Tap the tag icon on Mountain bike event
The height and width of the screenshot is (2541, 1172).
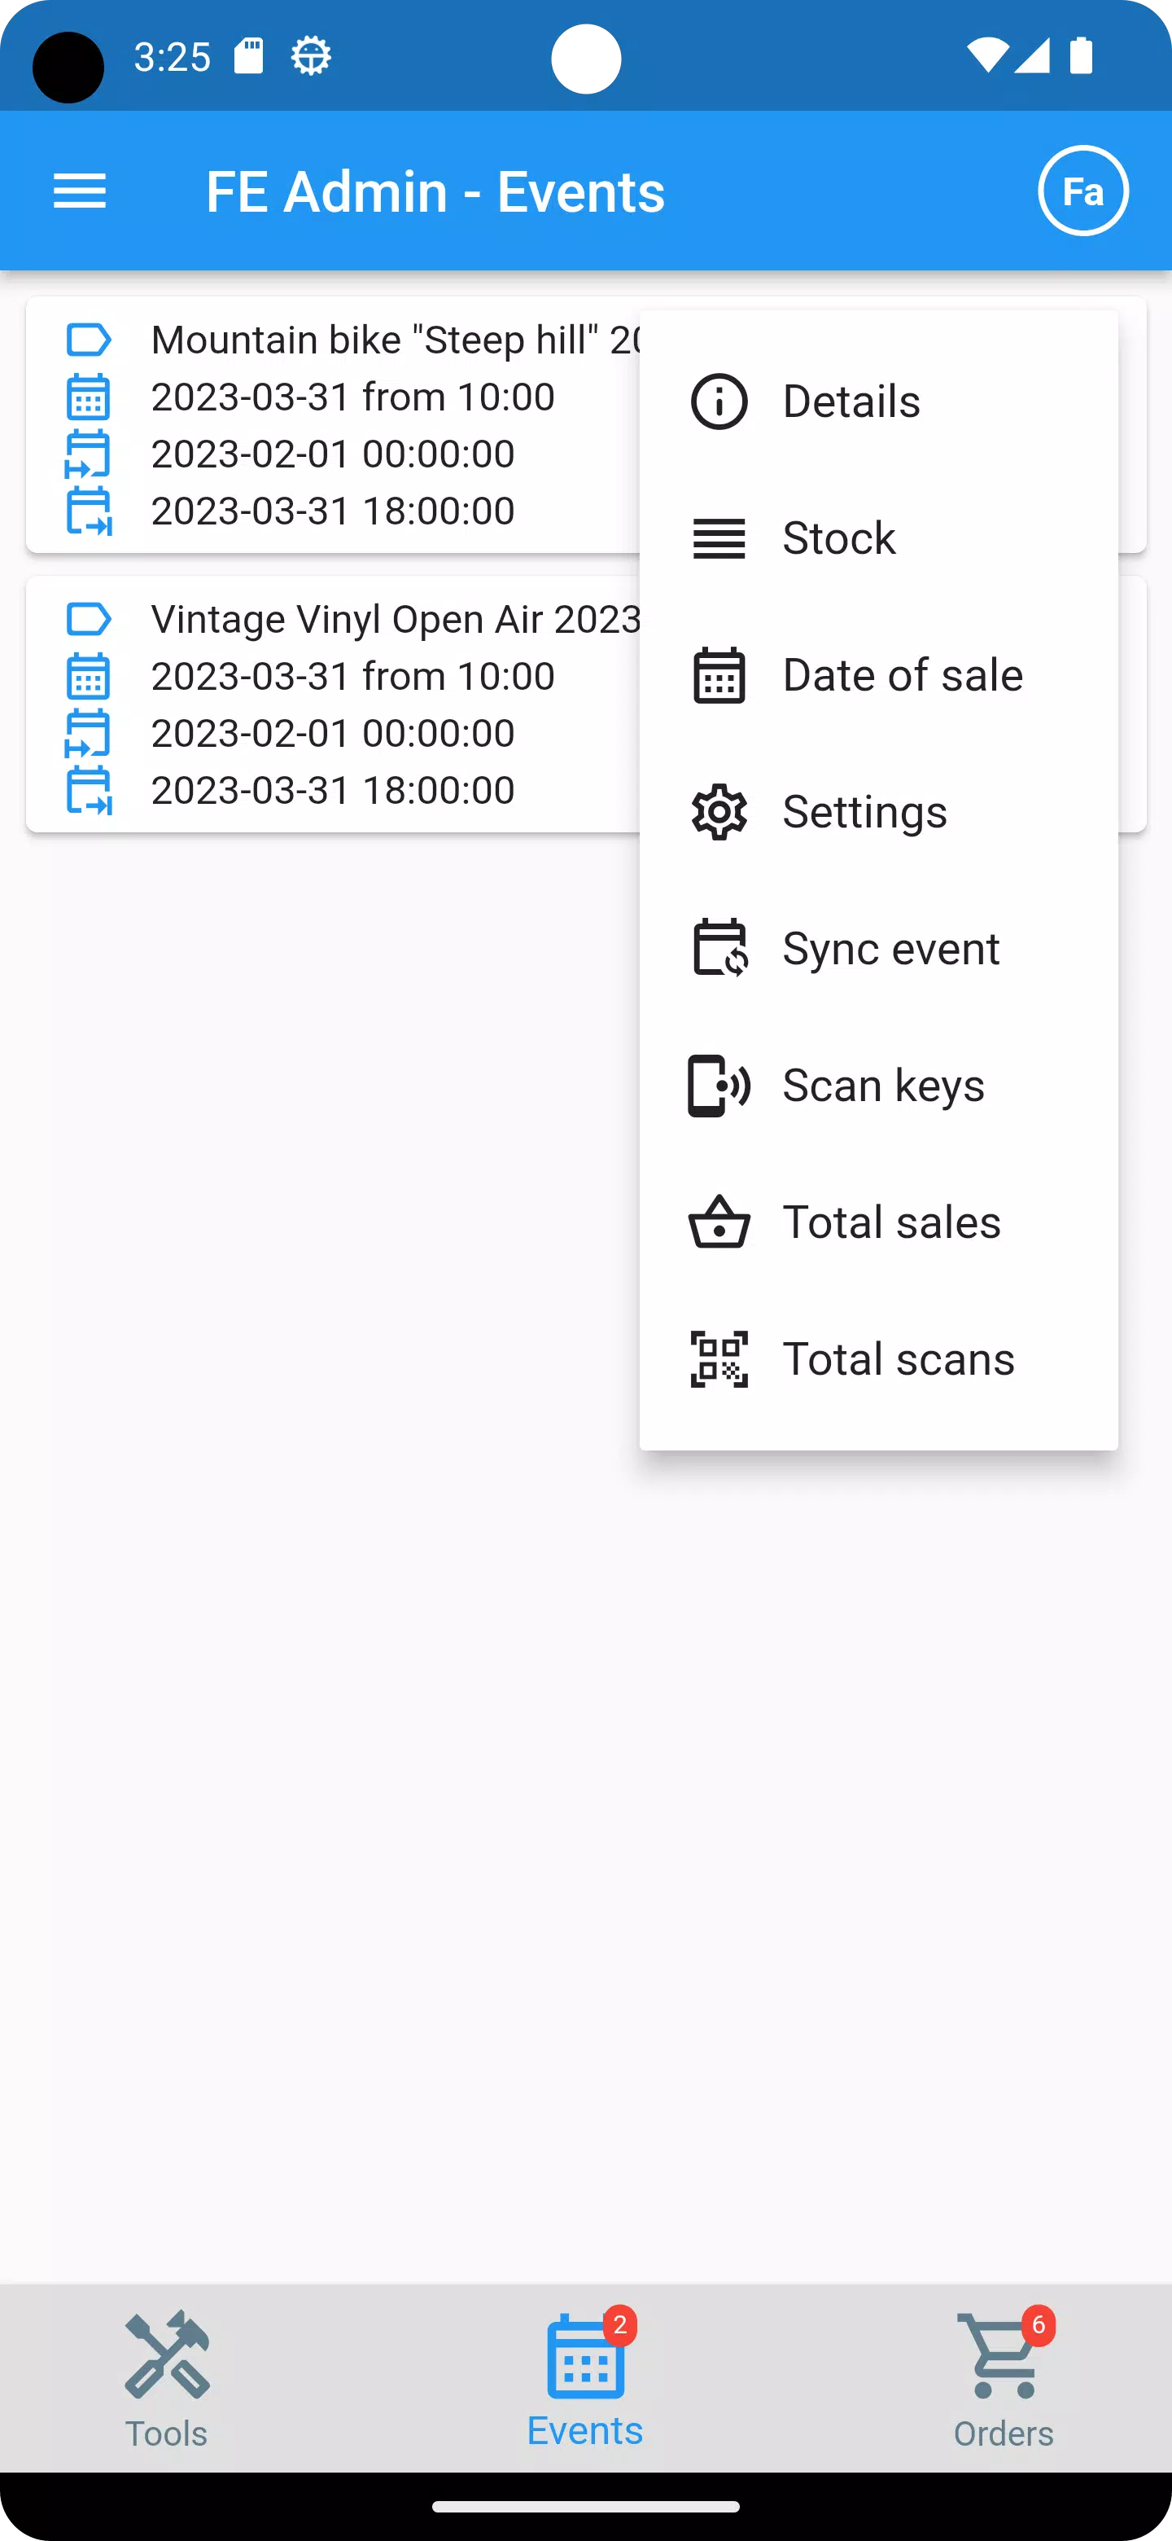(88, 340)
